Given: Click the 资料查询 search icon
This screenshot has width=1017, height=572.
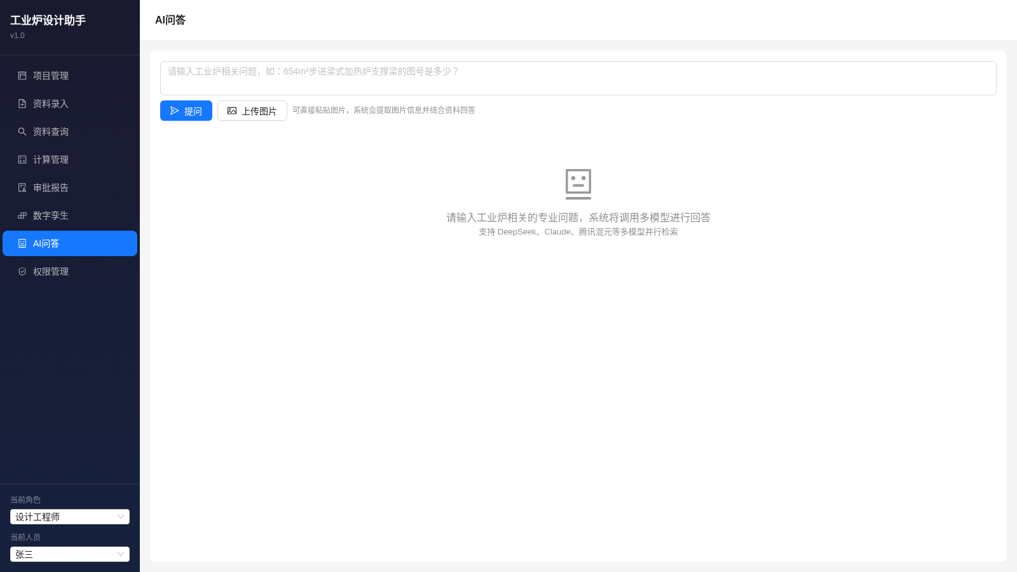Looking at the screenshot, I should click(x=22, y=132).
